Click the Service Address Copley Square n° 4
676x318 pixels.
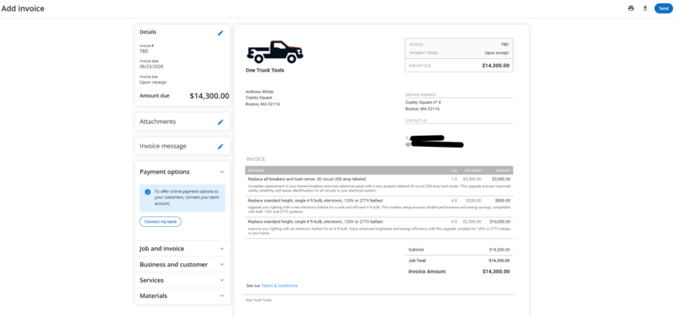423,102
